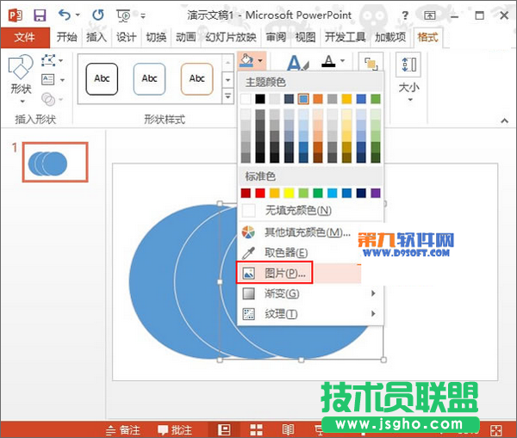517x438 pixels.
Task: Expand the Text Fill dropdown arrow
Action: [343, 60]
